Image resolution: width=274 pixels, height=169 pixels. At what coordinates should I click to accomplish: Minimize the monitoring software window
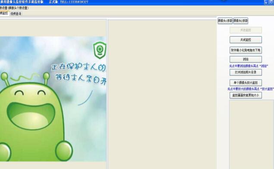click(266, 2)
